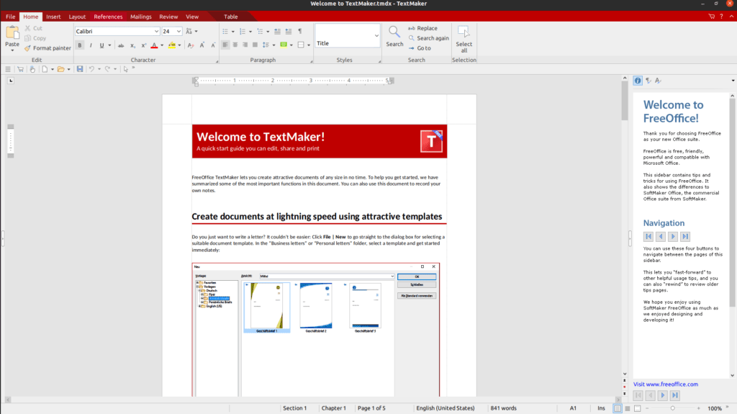Click the hamburger menu icon in quick access toolbar
The image size is (737, 414).
(x=8, y=69)
